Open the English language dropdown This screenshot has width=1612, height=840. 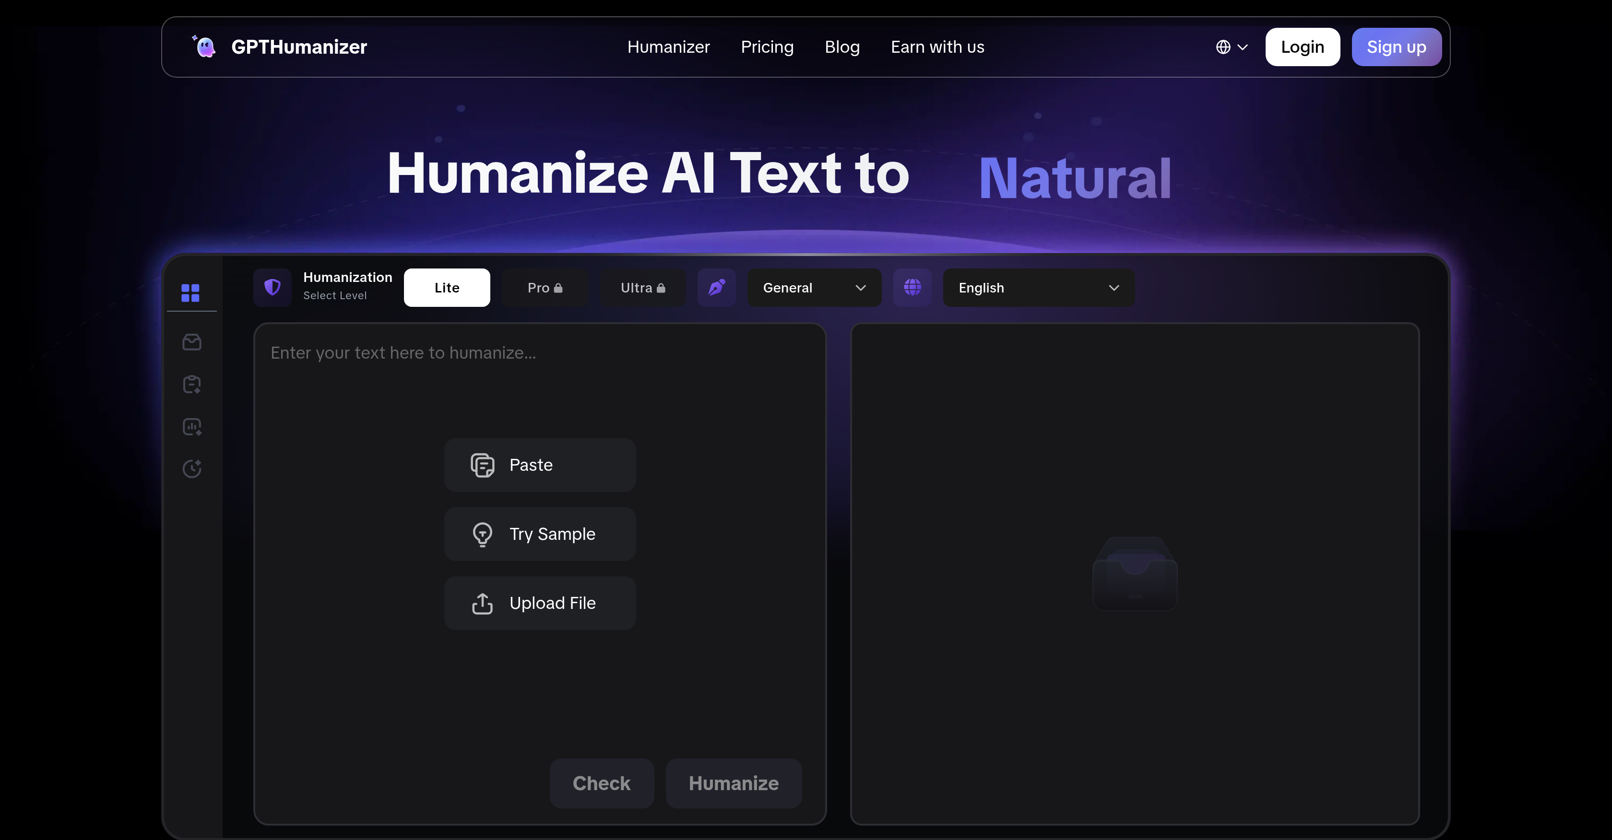point(1038,288)
